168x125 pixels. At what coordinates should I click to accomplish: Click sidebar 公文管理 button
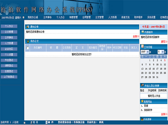9,32
